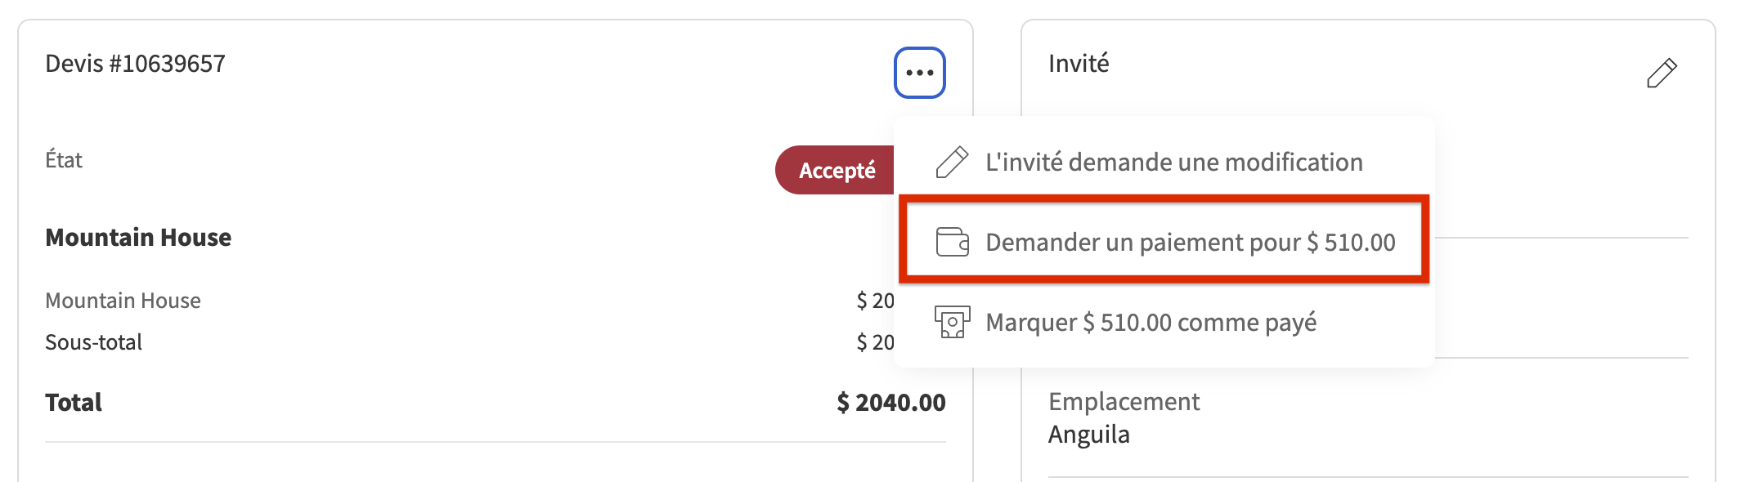This screenshot has width=1763, height=482.
Task: Click the Emplacement field label
Action: (x=1124, y=401)
